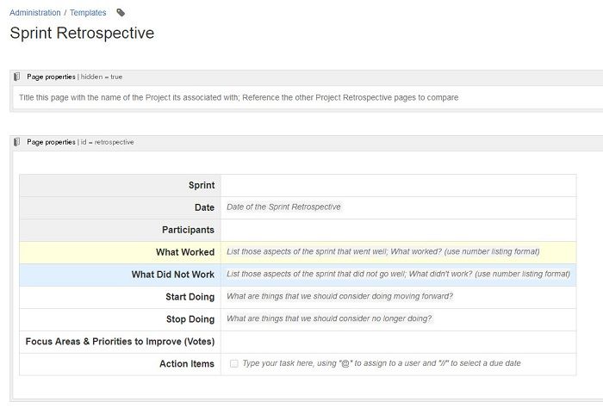Click the empty Participants value cell

pyautogui.click(x=398, y=230)
